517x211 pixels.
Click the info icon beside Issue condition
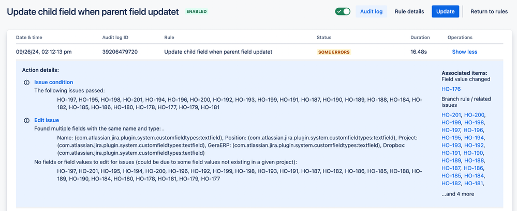tap(27, 83)
